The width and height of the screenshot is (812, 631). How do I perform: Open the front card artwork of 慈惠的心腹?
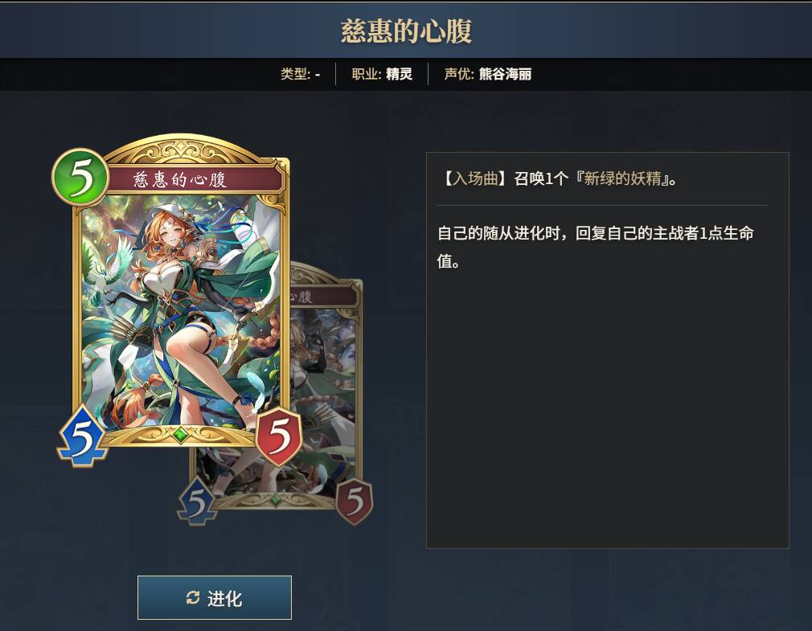pos(180,310)
